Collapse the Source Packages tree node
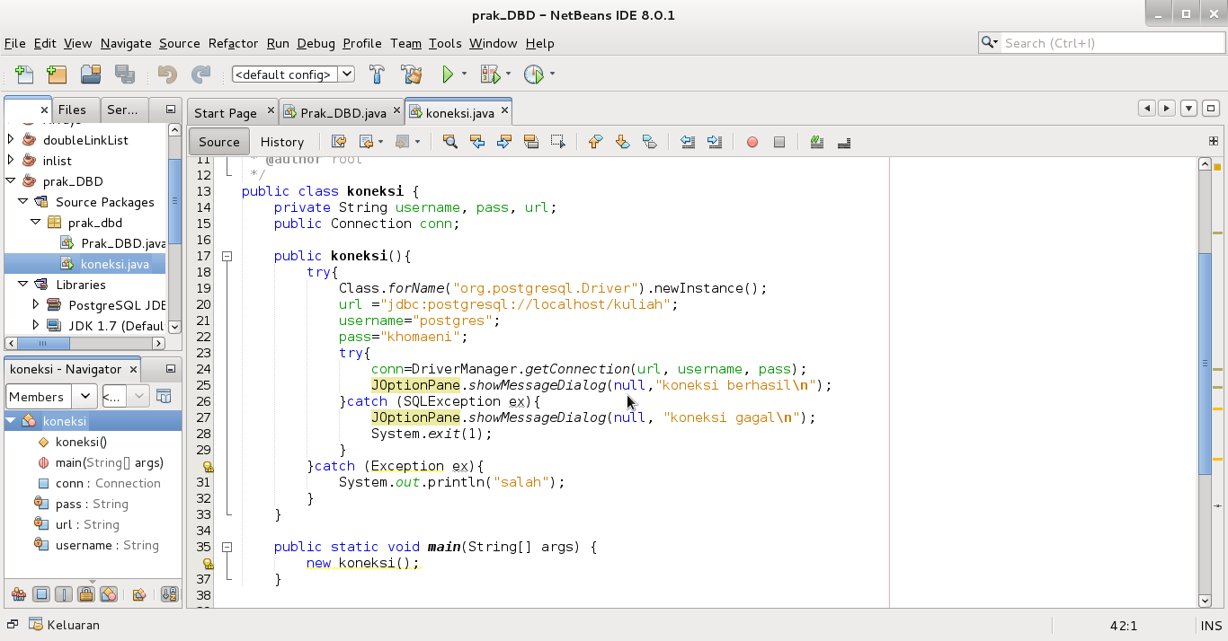Viewport: 1228px width, 641px height. click(x=23, y=202)
